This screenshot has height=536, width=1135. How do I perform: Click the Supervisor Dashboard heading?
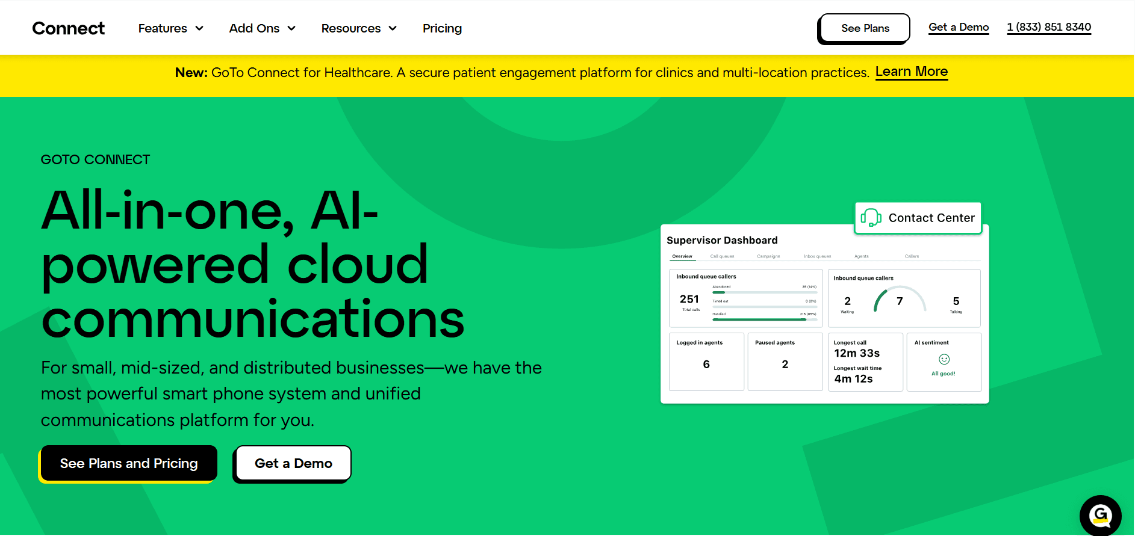722,240
